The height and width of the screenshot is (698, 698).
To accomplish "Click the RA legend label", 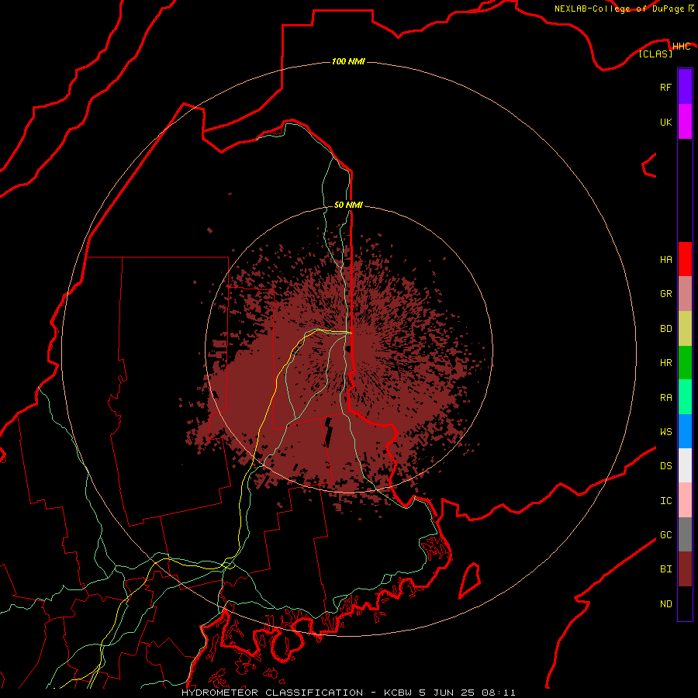I will [665, 398].
